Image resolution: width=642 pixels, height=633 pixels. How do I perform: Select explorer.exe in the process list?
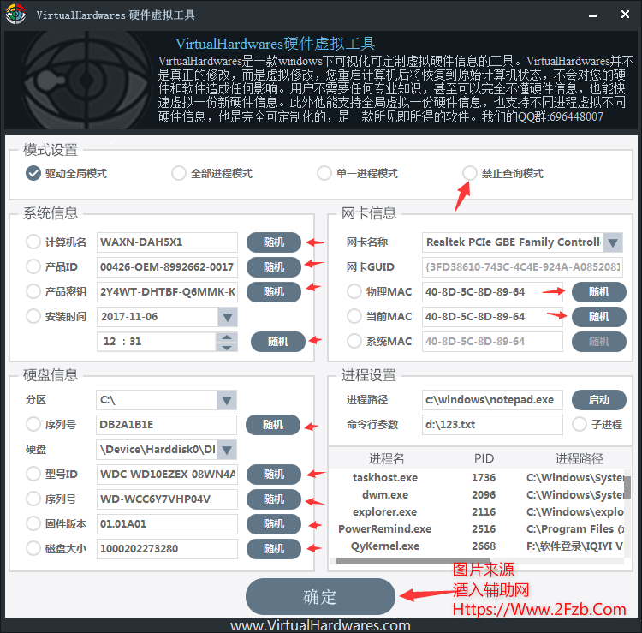click(x=477, y=511)
